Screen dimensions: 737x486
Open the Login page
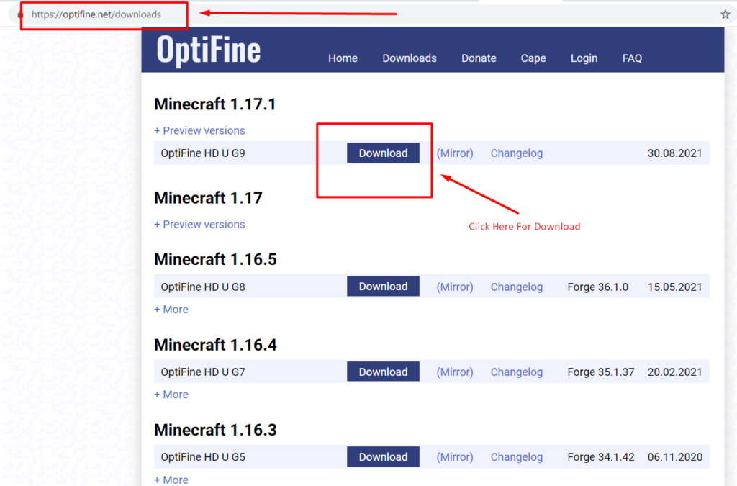click(x=584, y=58)
